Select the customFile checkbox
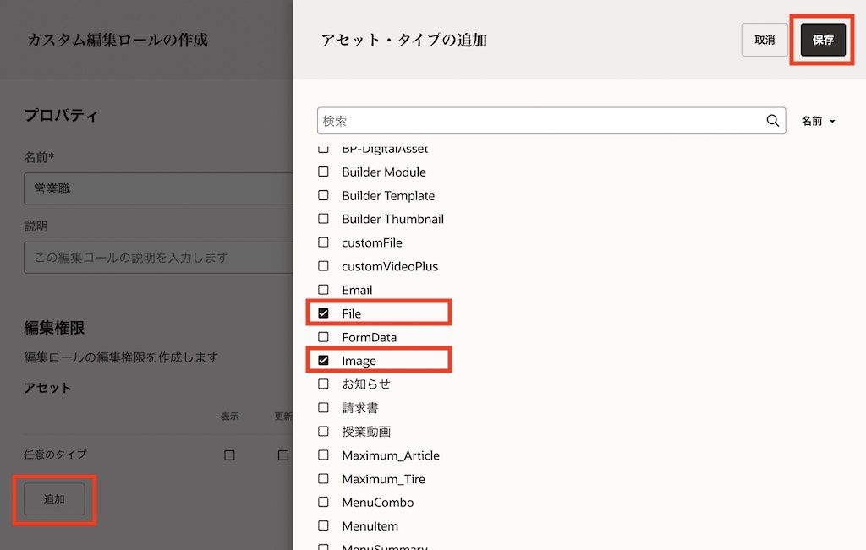Image resolution: width=866 pixels, height=550 pixels. [x=323, y=242]
